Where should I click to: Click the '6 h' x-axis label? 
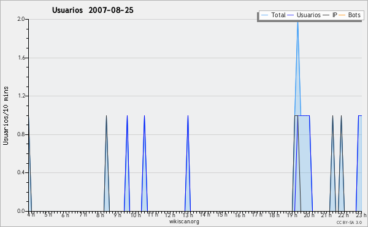[x=65, y=215]
